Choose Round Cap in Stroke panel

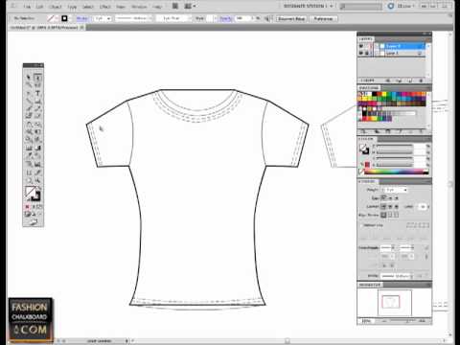pyautogui.click(x=390, y=198)
